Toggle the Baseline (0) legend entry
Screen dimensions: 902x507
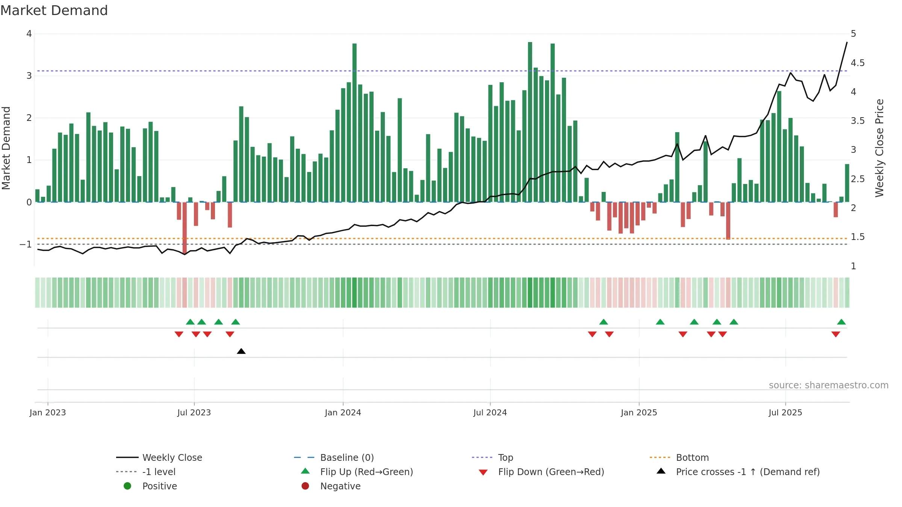(334, 457)
